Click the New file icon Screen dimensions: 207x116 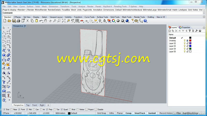point(5,21)
